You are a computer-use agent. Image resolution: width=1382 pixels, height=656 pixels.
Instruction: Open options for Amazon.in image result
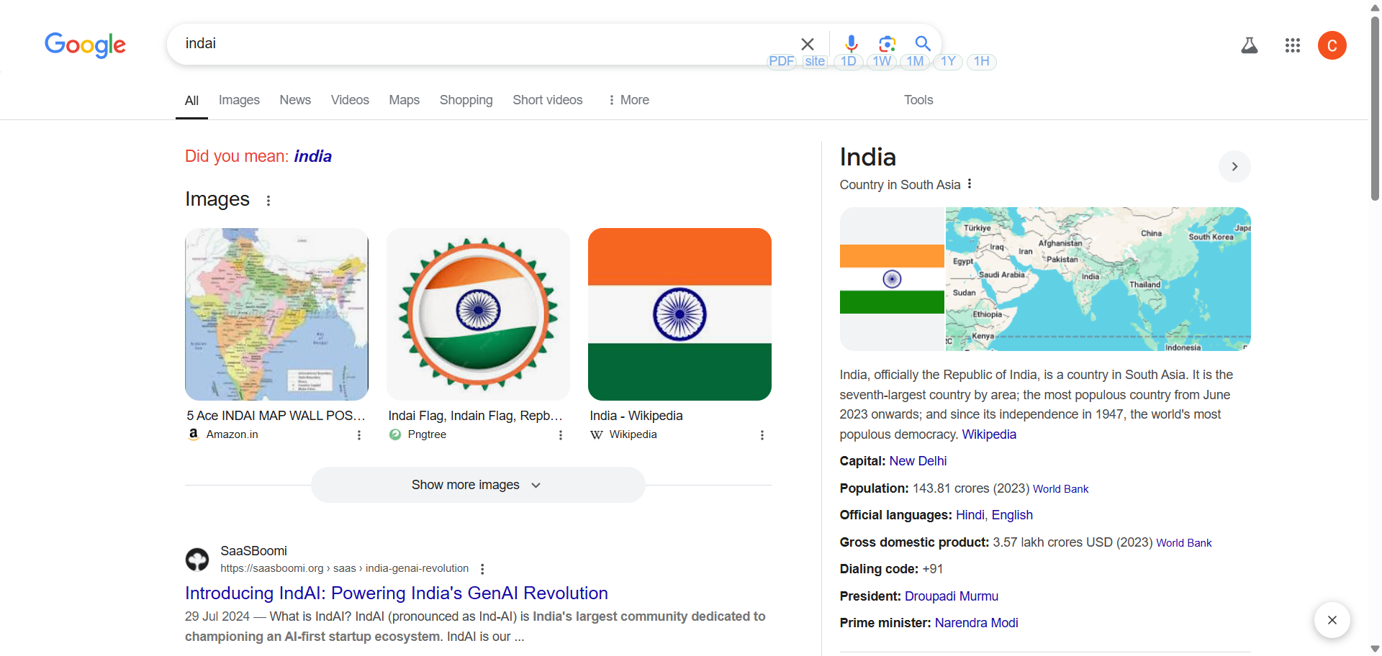[359, 435]
